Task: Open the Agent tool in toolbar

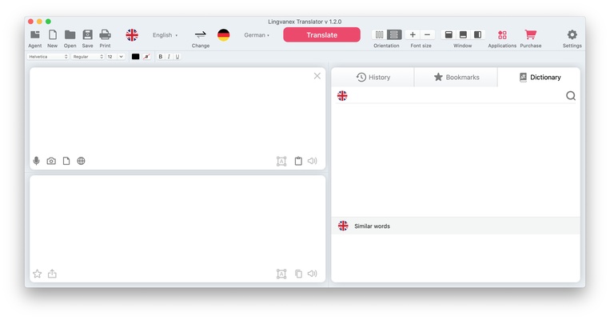Action: 35,34
